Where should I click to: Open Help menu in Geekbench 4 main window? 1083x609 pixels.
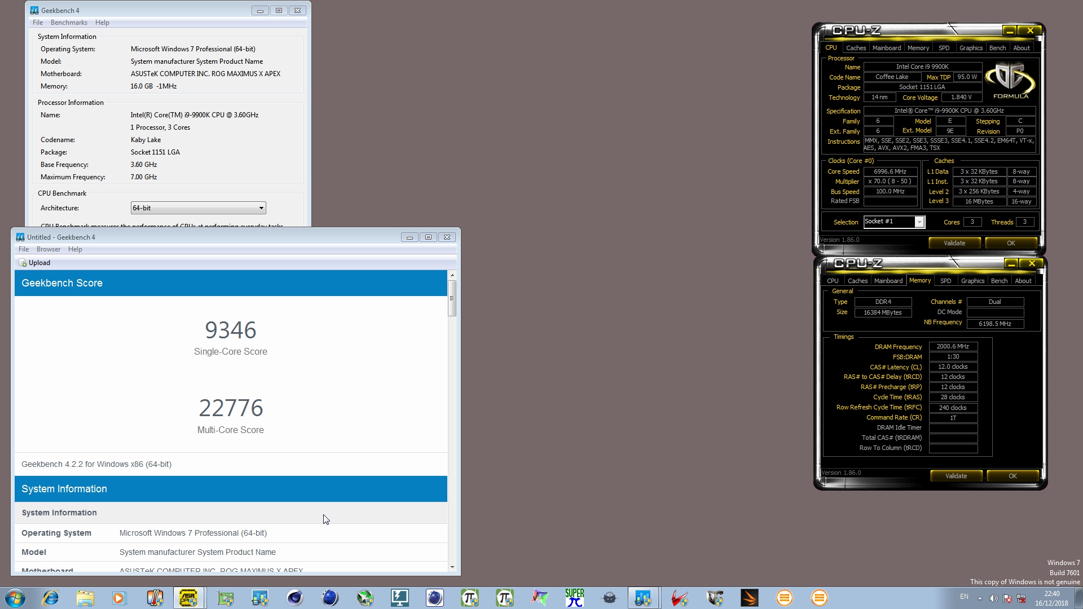tap(102, 23)
